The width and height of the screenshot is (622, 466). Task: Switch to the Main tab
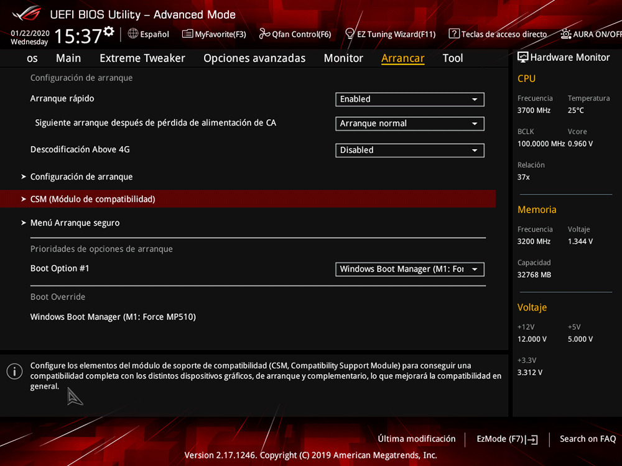[x=68, y=58]
